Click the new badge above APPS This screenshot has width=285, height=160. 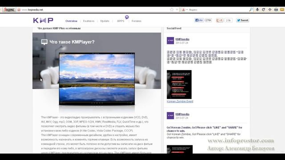pyautogui.click(x=127, y=17)
